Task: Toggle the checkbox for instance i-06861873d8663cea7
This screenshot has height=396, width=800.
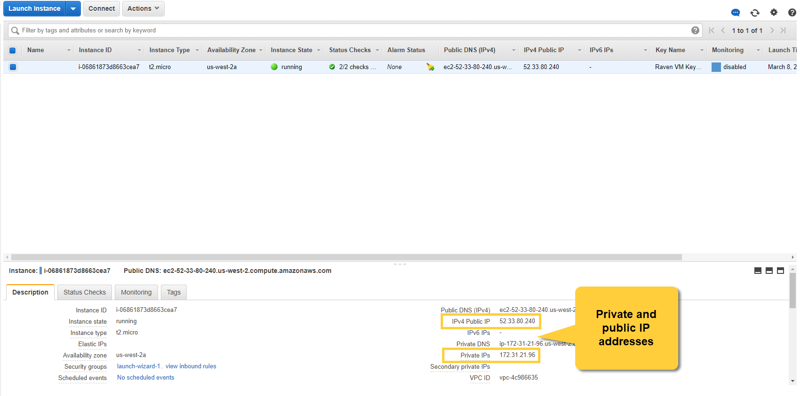Action: click(x=13, y=67)
